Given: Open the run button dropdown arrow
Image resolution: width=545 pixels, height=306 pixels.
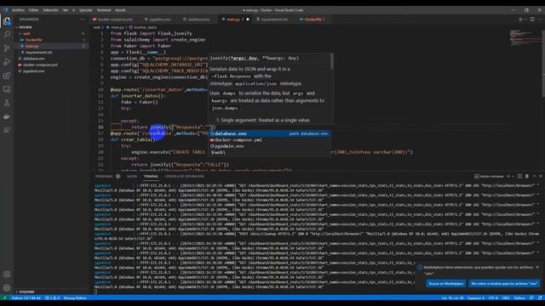Looking at the screenshot, I should [525, 20].
